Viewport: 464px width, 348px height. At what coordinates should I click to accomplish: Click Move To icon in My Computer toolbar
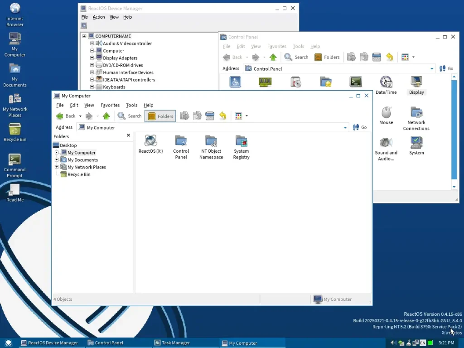click(185, 116)
